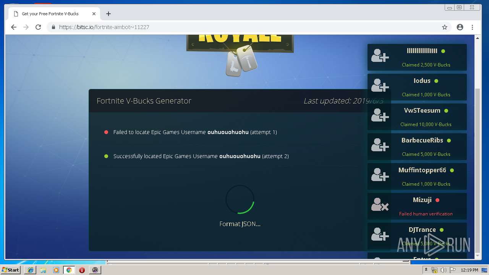Click the browser back arrow
The image size is (489, 275).
[14, 27]
